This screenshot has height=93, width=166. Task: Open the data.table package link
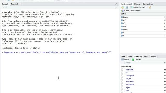[x=129, y=82]
